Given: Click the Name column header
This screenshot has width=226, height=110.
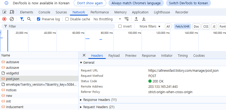Looking at the screenshot, I should (x=39, y=55).
